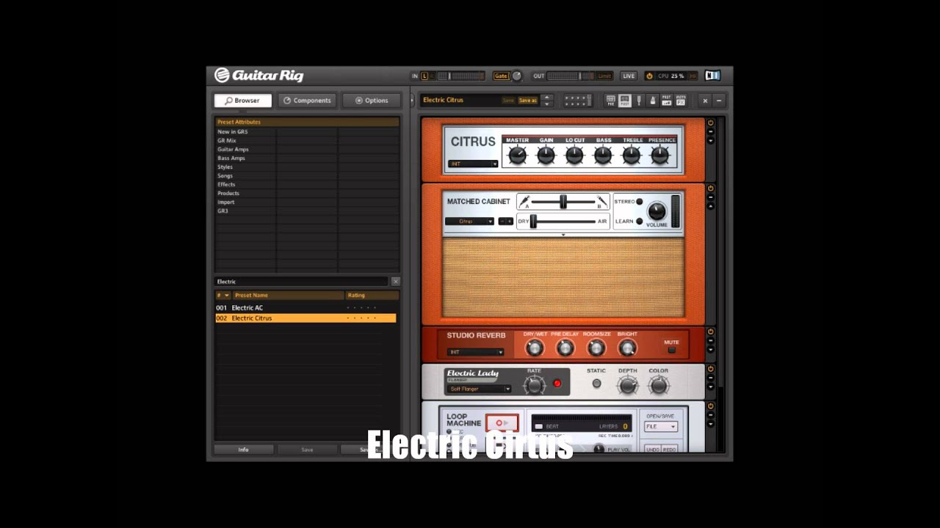Toggle the CPU power icon
The image size is (940, 528).
(649, 76)
